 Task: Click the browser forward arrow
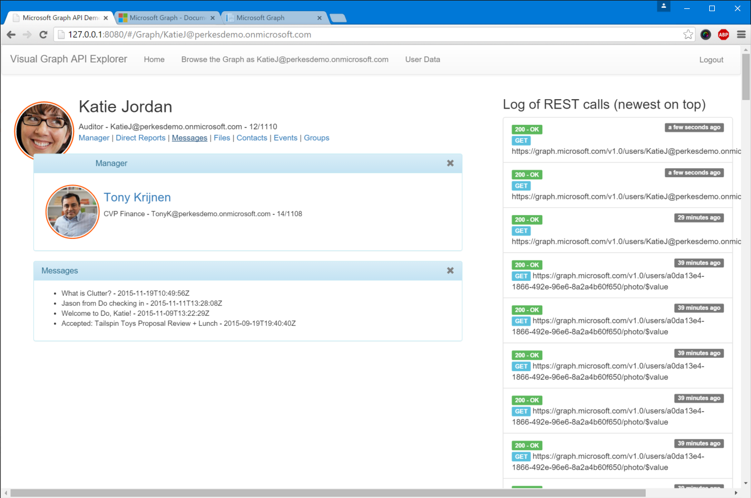tap(27, 35)
